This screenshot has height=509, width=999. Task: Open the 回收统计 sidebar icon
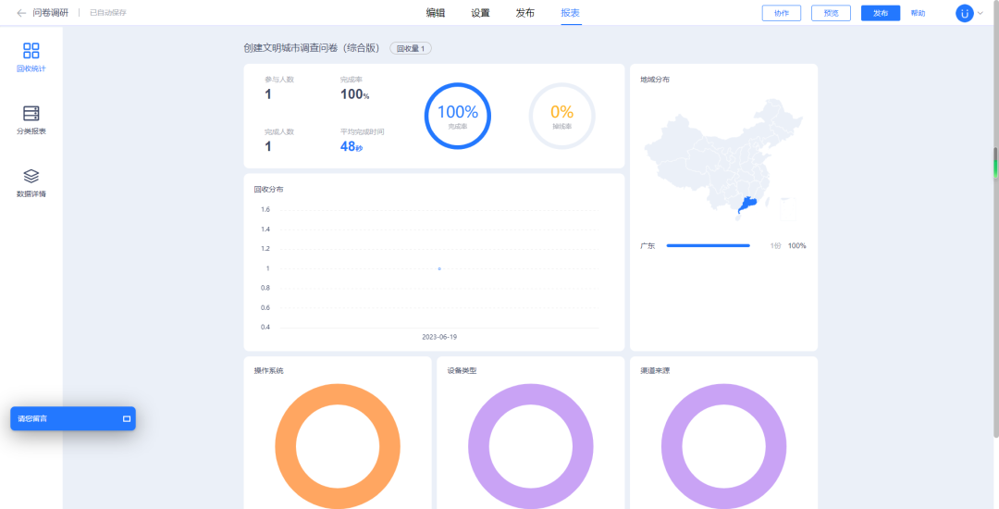point(31,51)
